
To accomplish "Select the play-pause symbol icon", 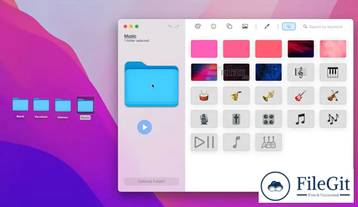I will (204, 142).
